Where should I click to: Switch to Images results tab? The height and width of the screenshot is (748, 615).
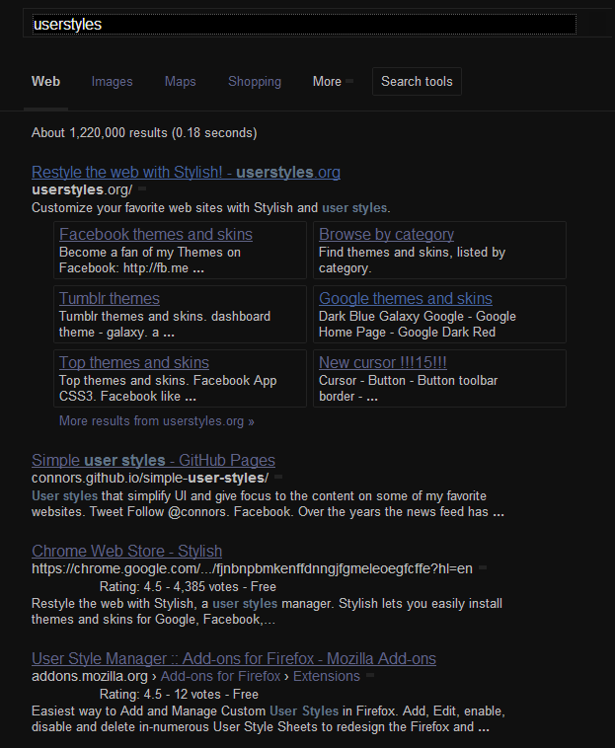(x=113, y=82)
